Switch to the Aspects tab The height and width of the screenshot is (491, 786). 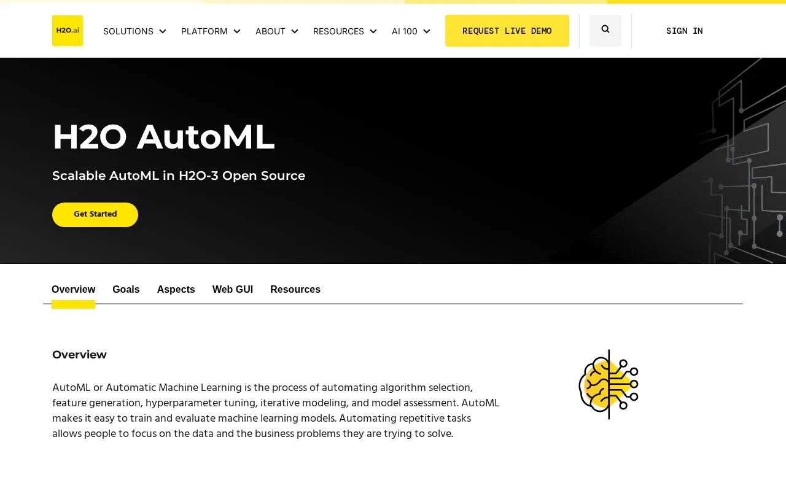pos(176,290)
